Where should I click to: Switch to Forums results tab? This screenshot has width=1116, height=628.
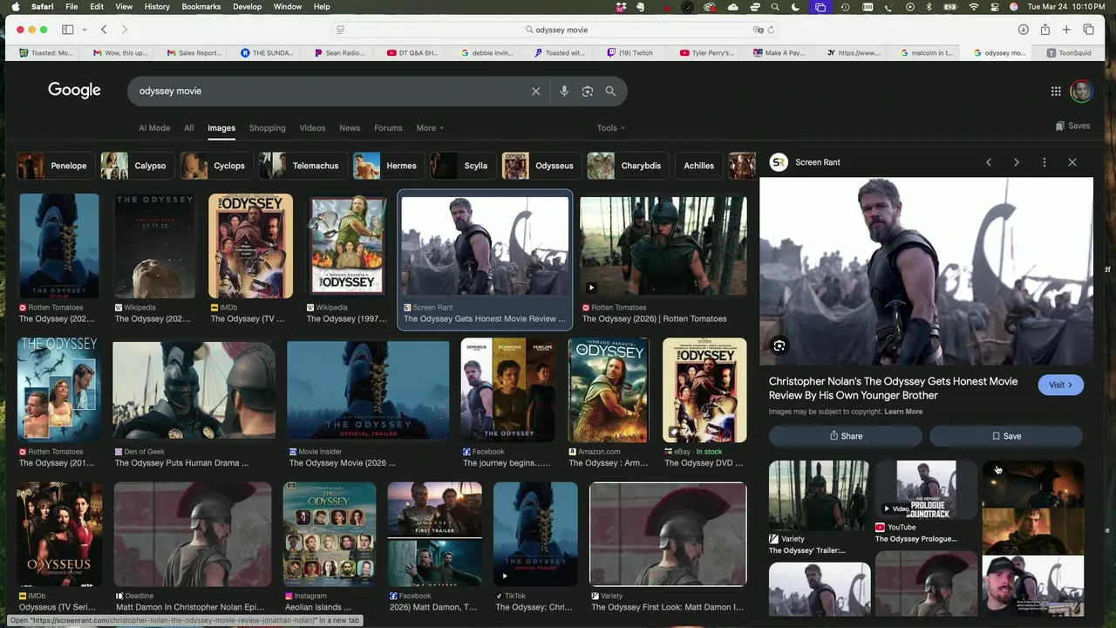pos(388,128)
